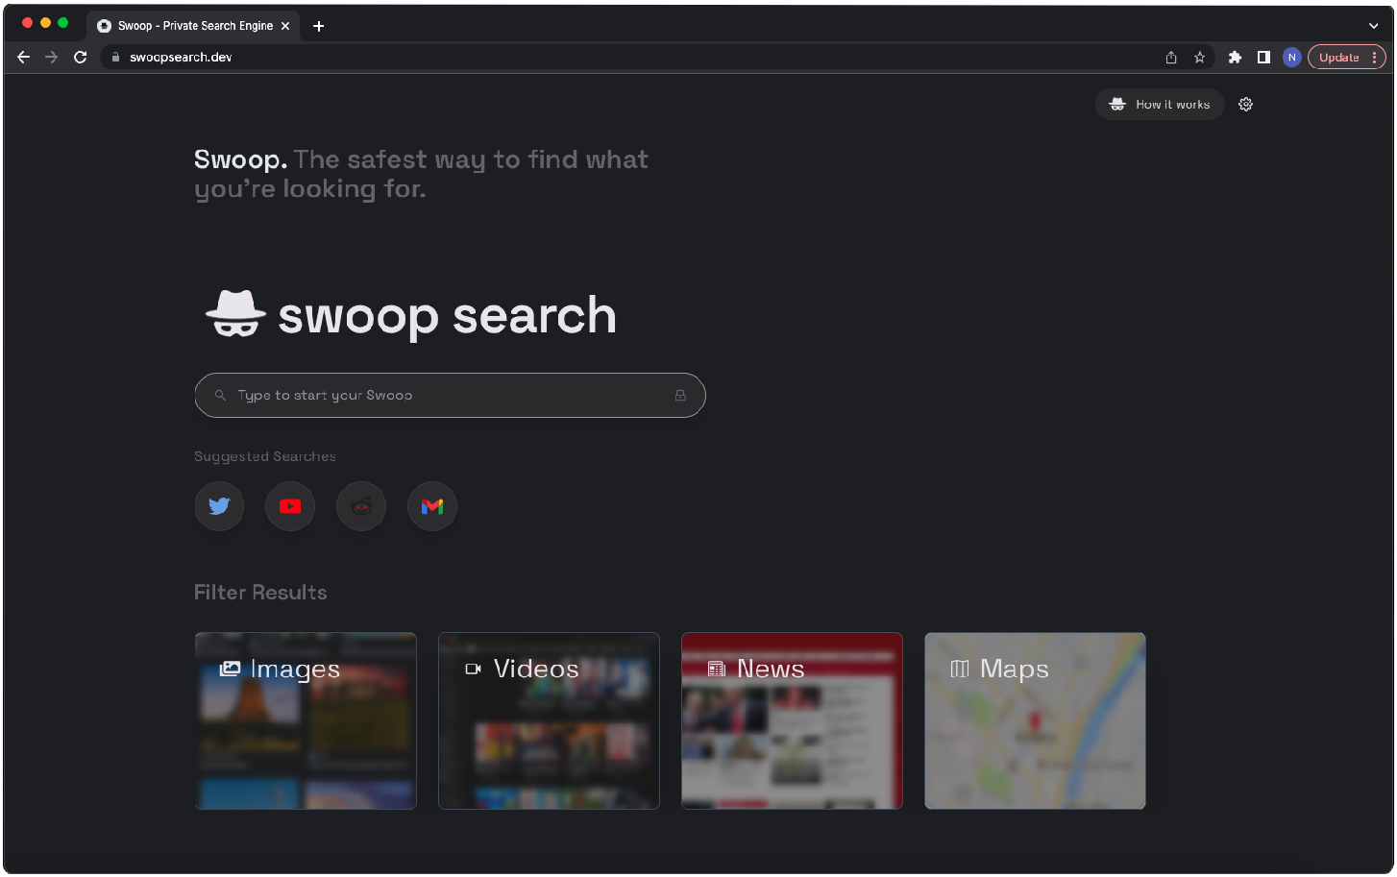Screen dimensions: 1397x877
Task: Click the Filter Results heading
Action: 260,593
